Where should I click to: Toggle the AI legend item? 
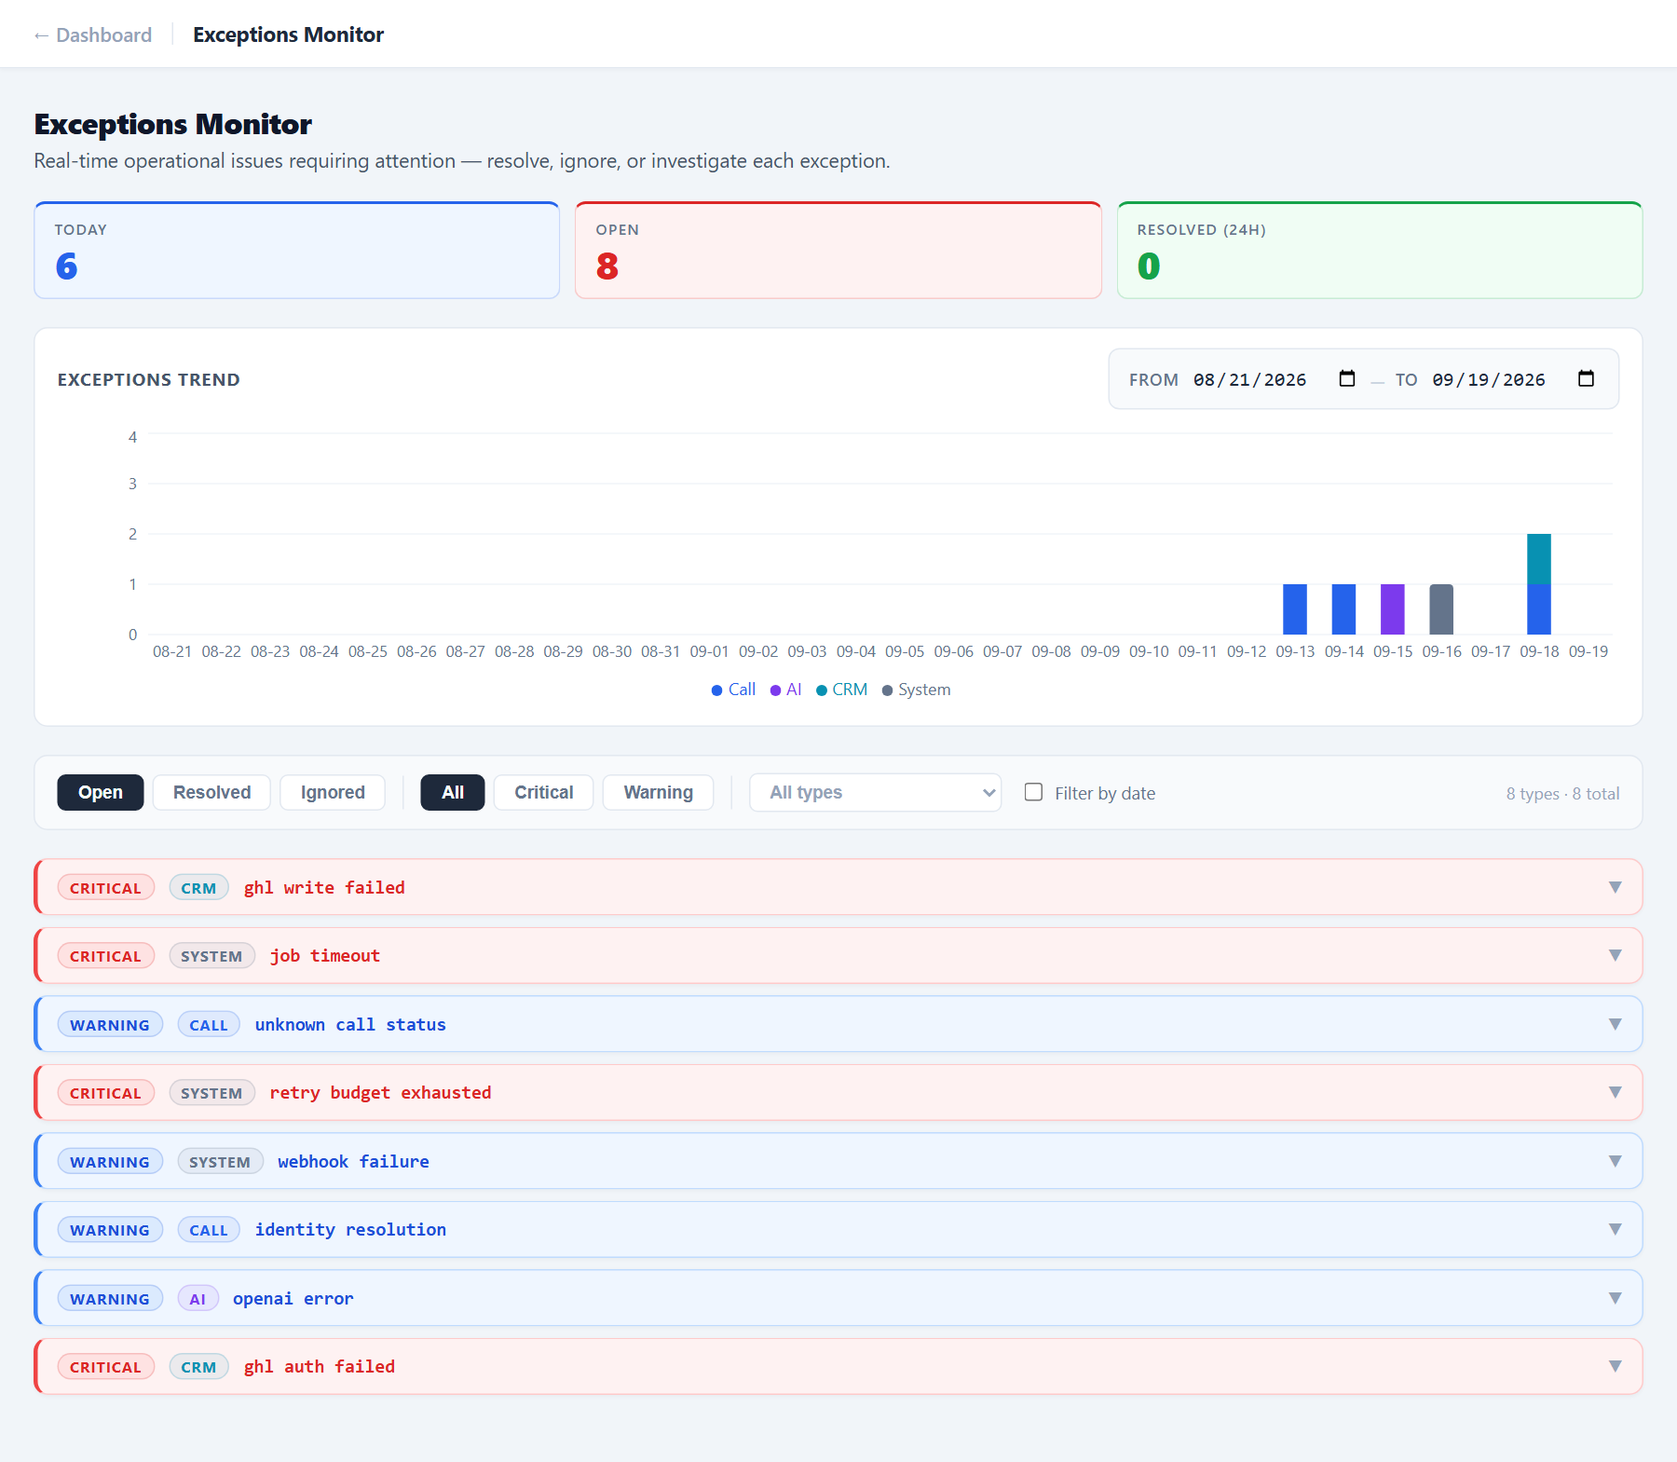point(785,690)
